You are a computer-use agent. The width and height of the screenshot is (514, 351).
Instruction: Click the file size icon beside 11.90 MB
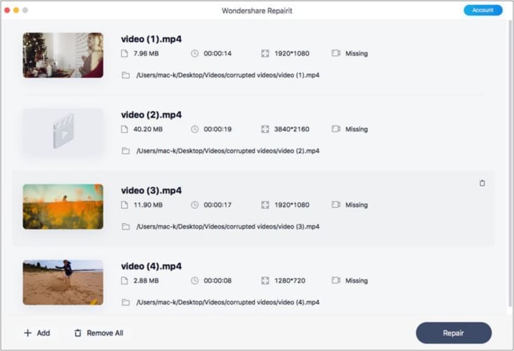(124, 205)
